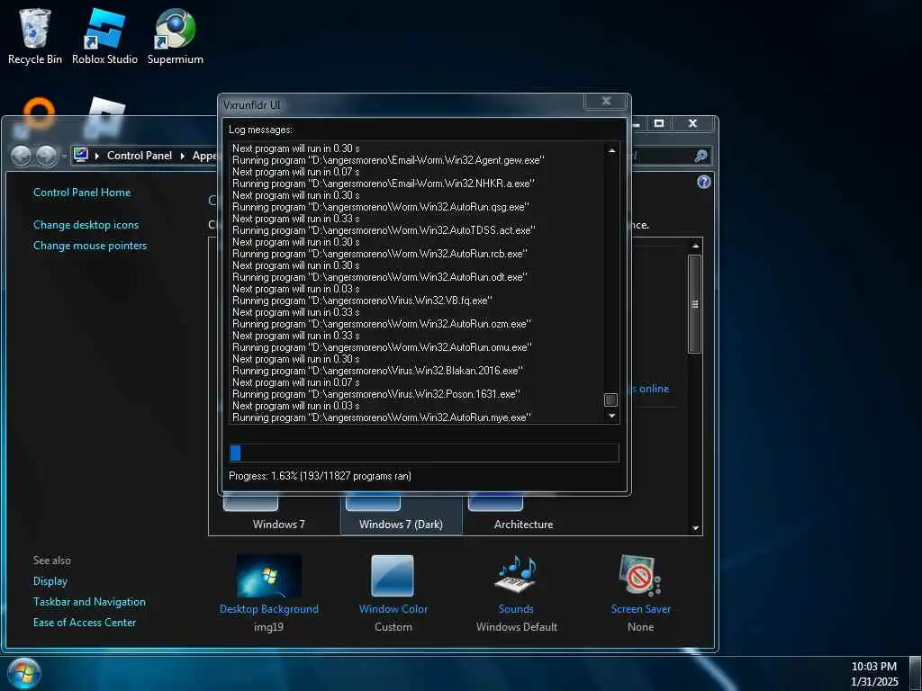
Task: Expand the arrow before Control Panel breadcrumb
Action: [x=96, y=156]
